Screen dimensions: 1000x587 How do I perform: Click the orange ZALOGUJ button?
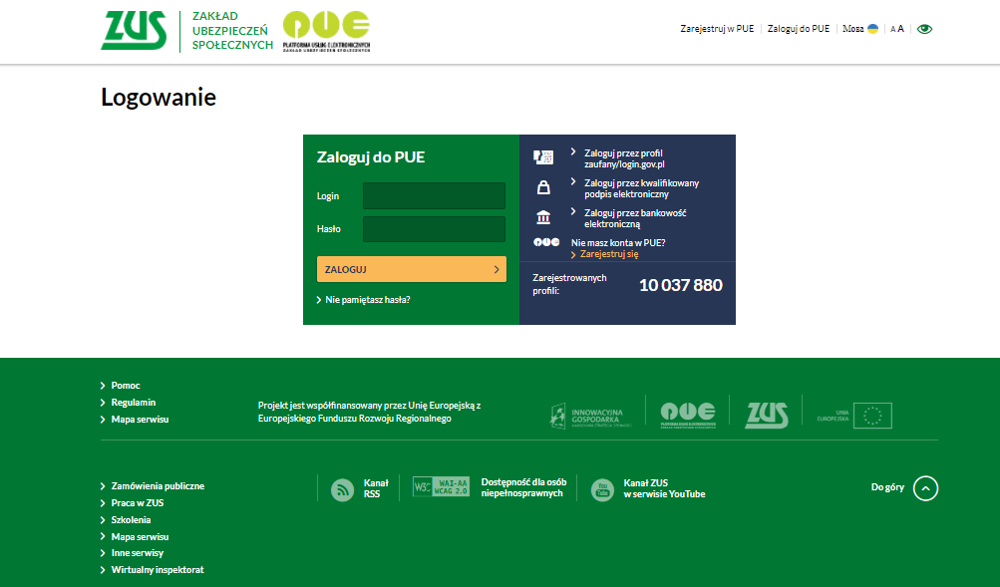[x=412, y=269]
